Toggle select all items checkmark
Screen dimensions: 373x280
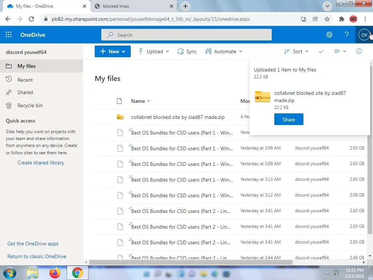click(321, 51)
